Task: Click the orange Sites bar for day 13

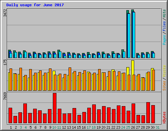Action: (x=70, y=79)
